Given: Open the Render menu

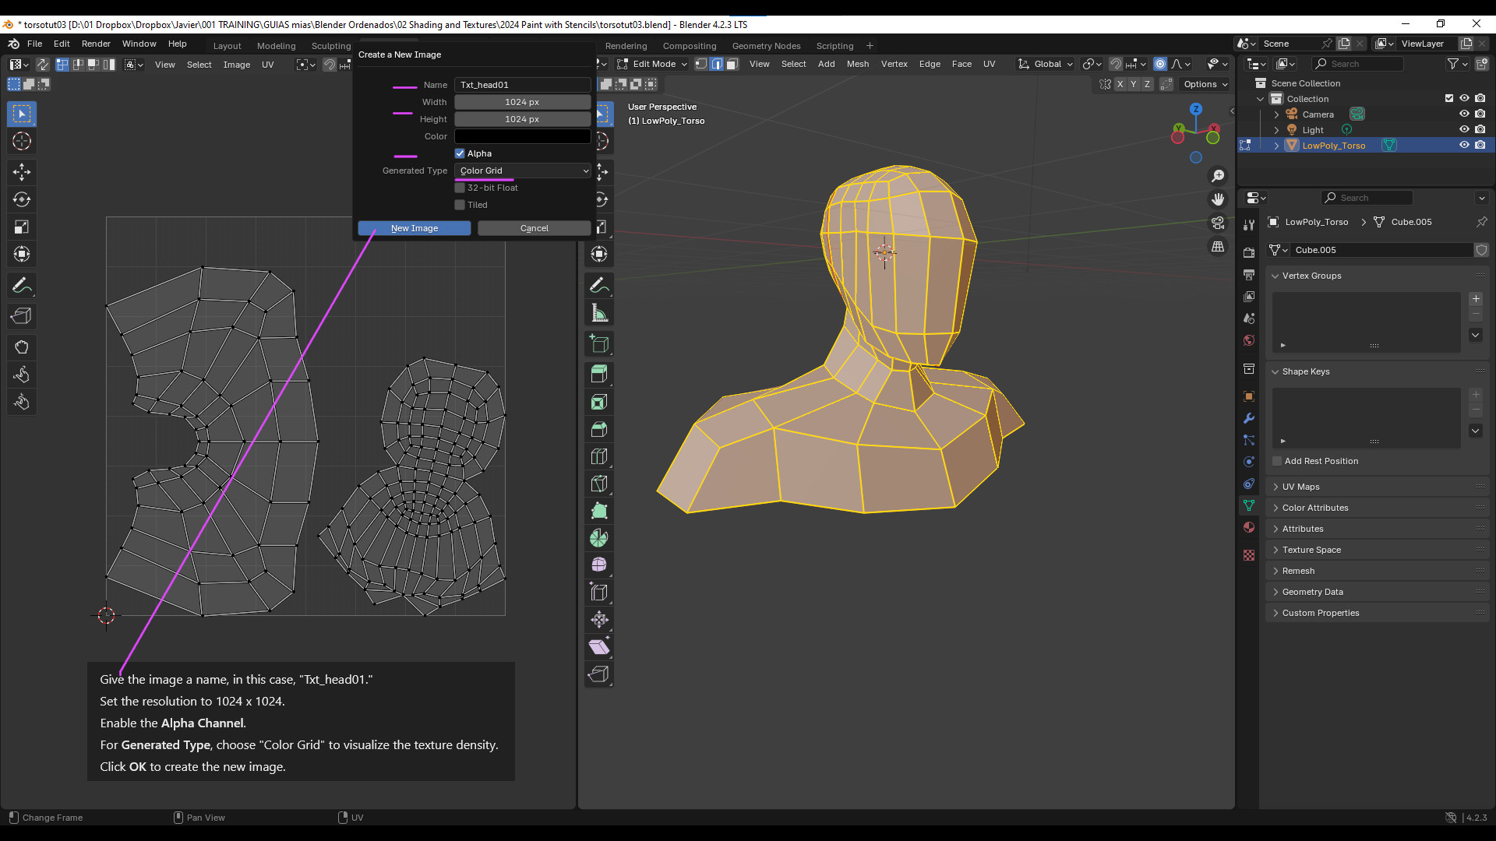Looking at the screenshot, I should [x=96, y=44].
